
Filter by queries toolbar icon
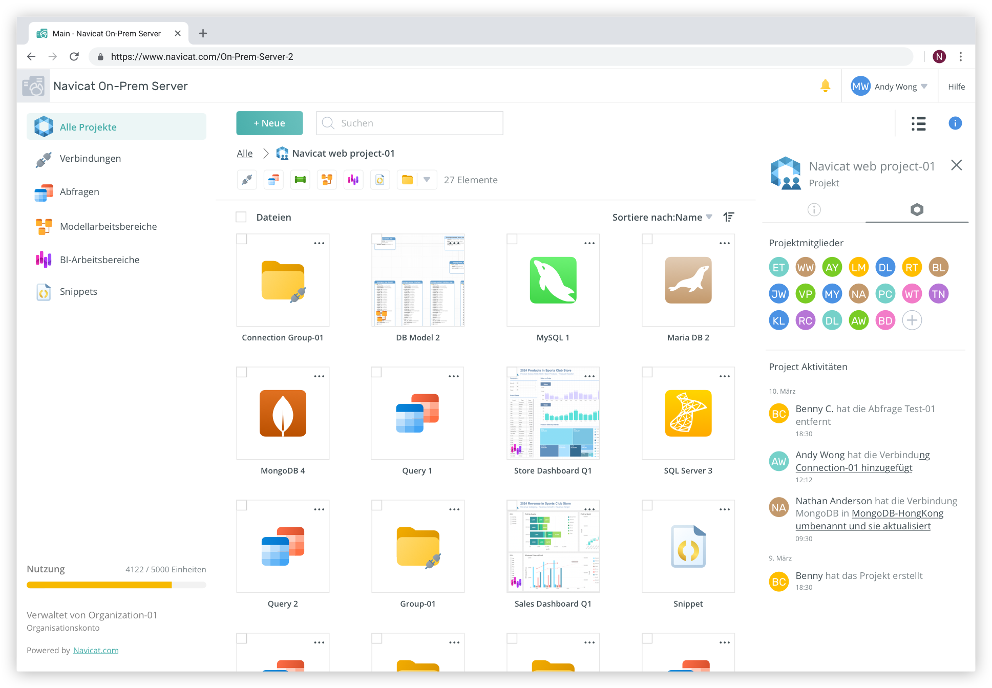(273, 180)
